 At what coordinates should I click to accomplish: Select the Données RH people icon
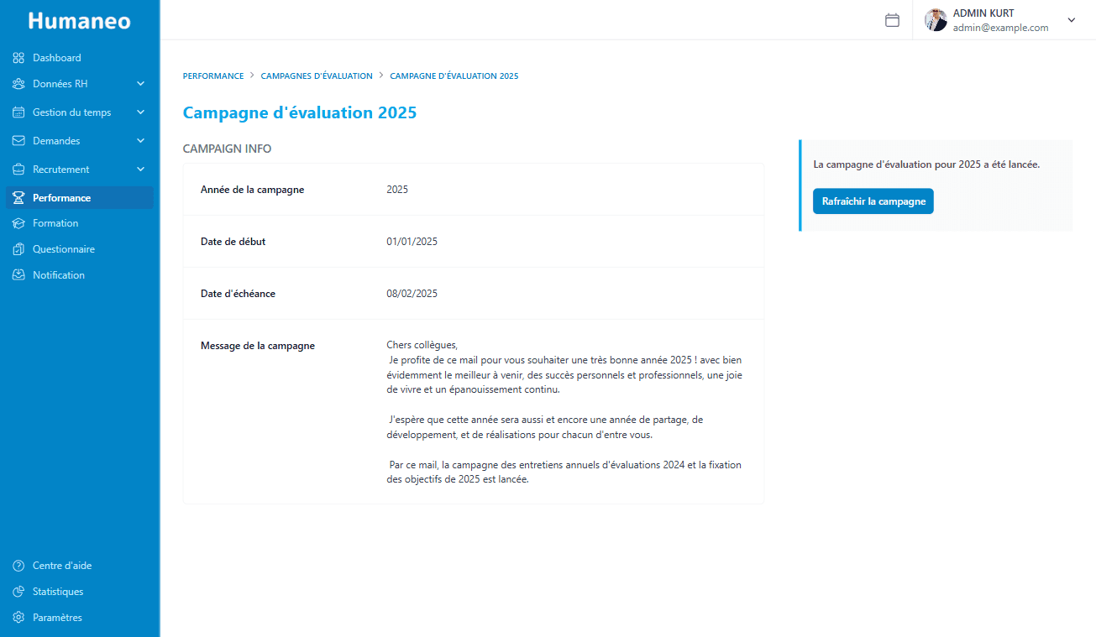click(17, 83)
